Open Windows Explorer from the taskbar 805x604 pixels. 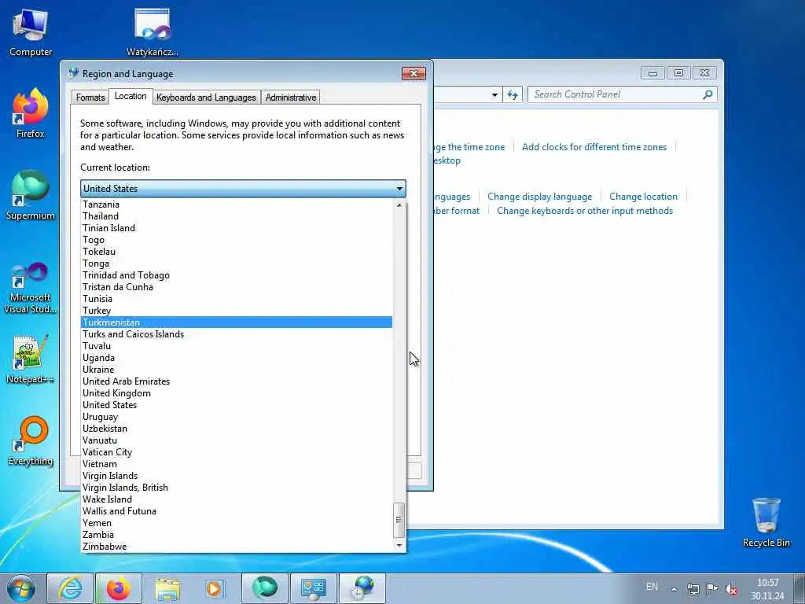(167, 588)
